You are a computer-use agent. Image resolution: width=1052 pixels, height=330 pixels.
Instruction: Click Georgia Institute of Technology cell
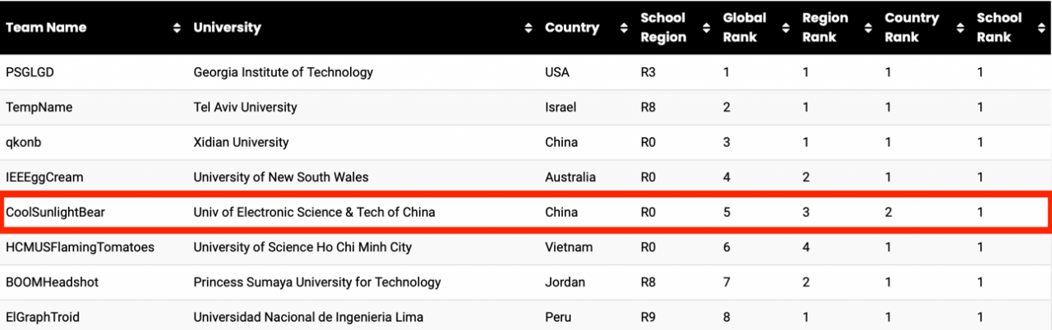[x=283, y=72]
